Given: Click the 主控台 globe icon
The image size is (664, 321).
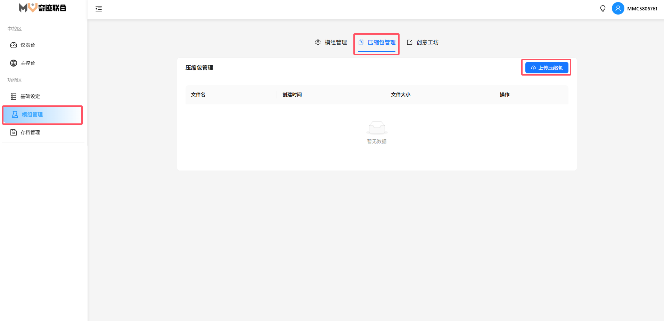Looking at the screenshot, I should pyautogui.click(x=14, y=63).
